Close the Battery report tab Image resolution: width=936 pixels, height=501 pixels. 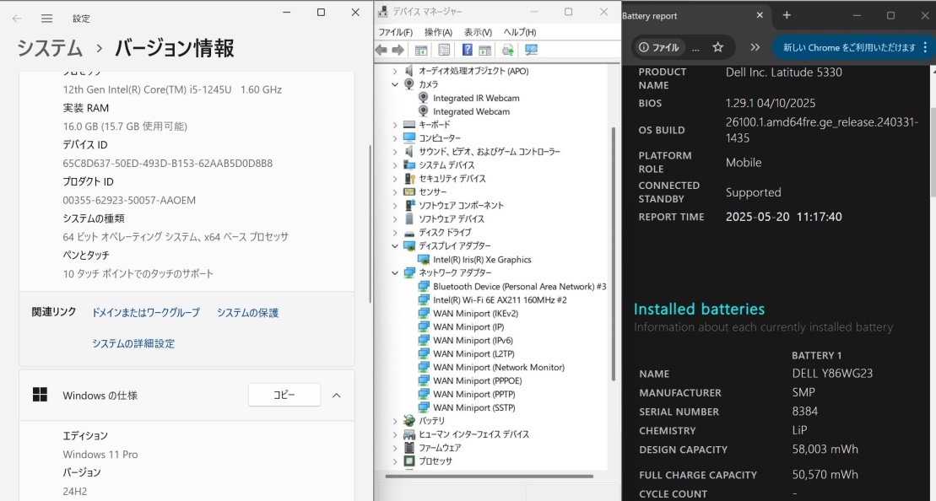[760, 15]
